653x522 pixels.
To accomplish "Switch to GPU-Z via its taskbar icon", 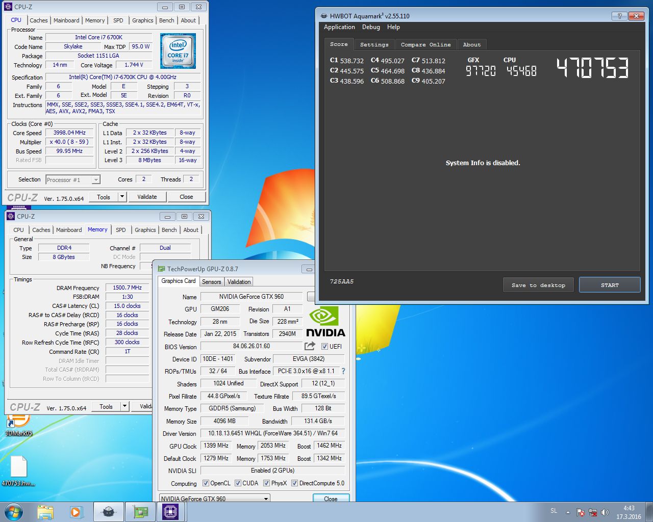I will [x=140, y=512].
